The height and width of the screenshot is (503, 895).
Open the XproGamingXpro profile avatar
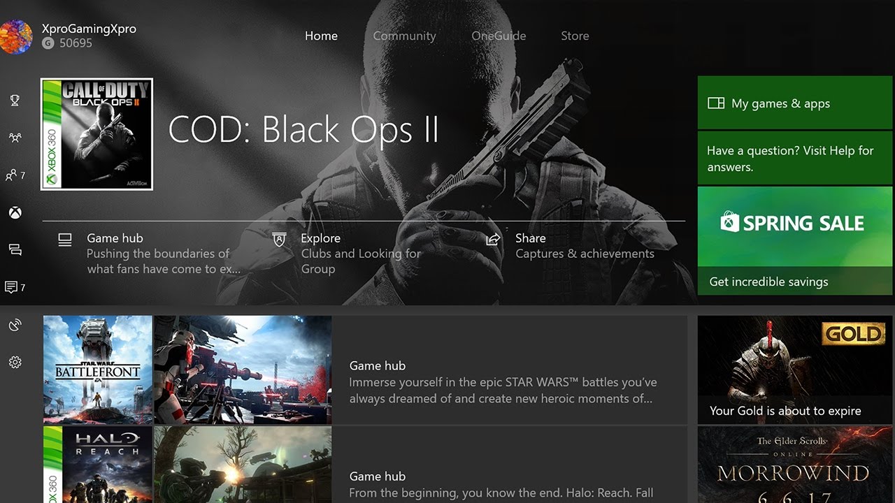click(x=15, y=36)
